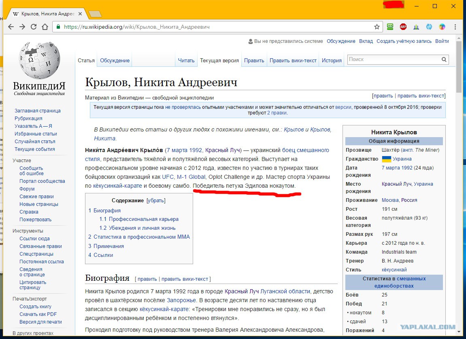466x339 pixels.
Task: Jump to the 3 Примечания contents entry
Action: pyautogui.click(x=106, y=246)
